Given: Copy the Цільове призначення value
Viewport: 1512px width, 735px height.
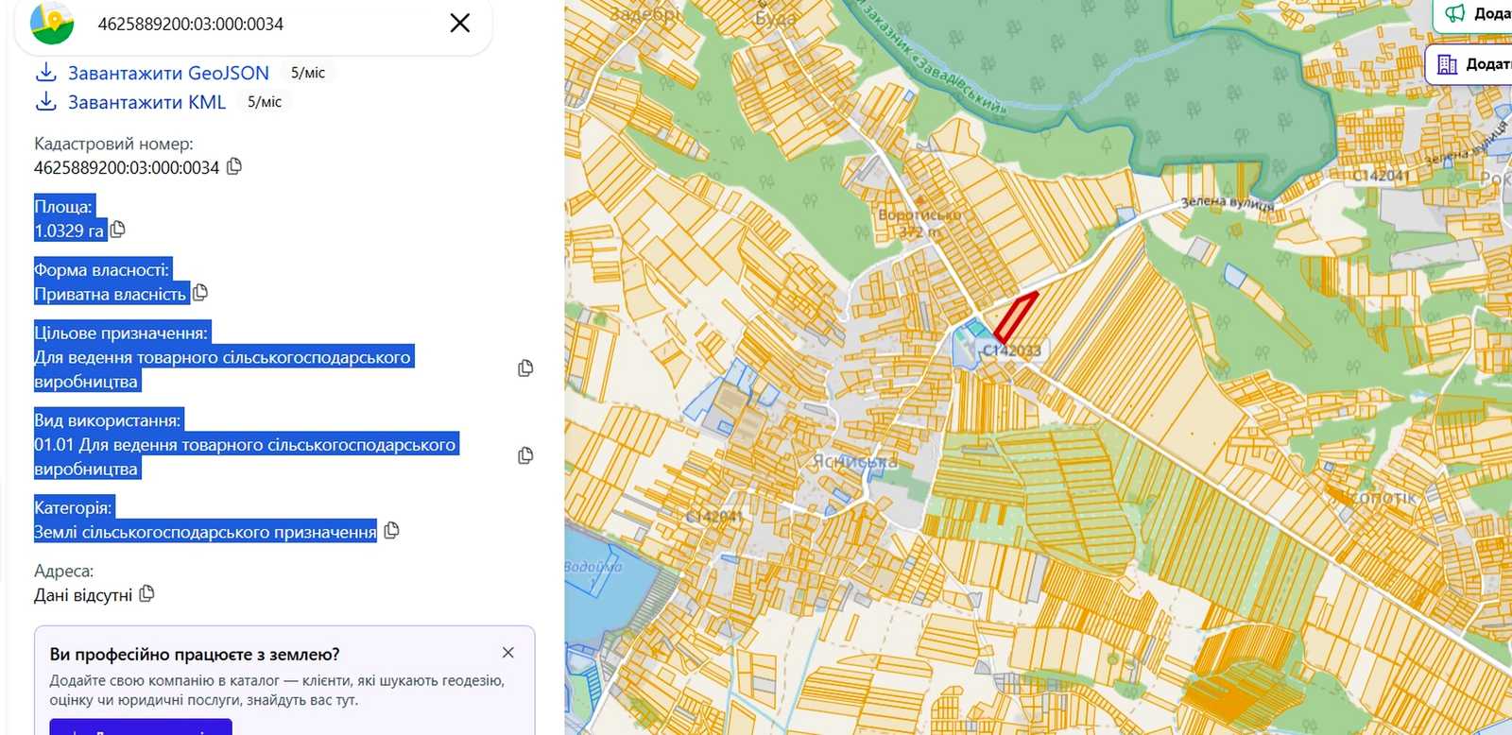Looking at the screenshot, I should pos(525,368).
